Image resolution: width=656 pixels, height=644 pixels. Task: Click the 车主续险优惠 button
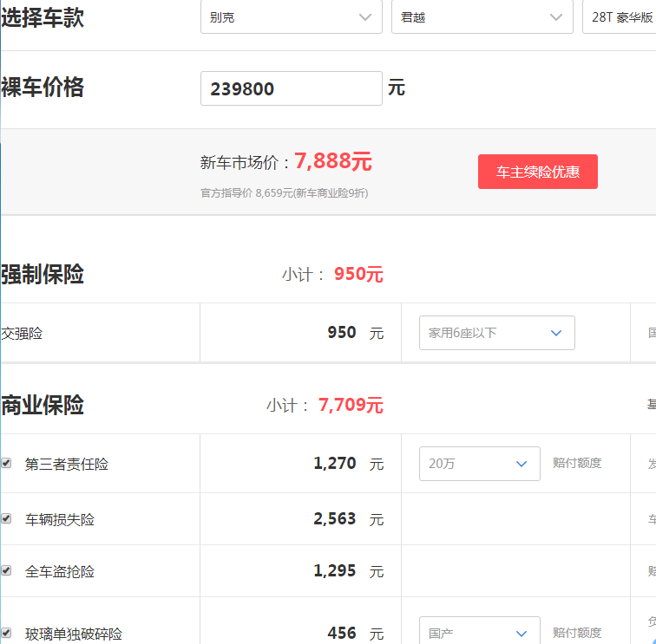click(x=538, y=172)
